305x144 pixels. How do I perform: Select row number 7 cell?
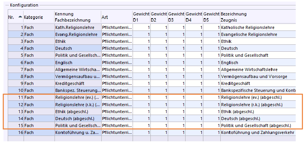coord(16,69)
